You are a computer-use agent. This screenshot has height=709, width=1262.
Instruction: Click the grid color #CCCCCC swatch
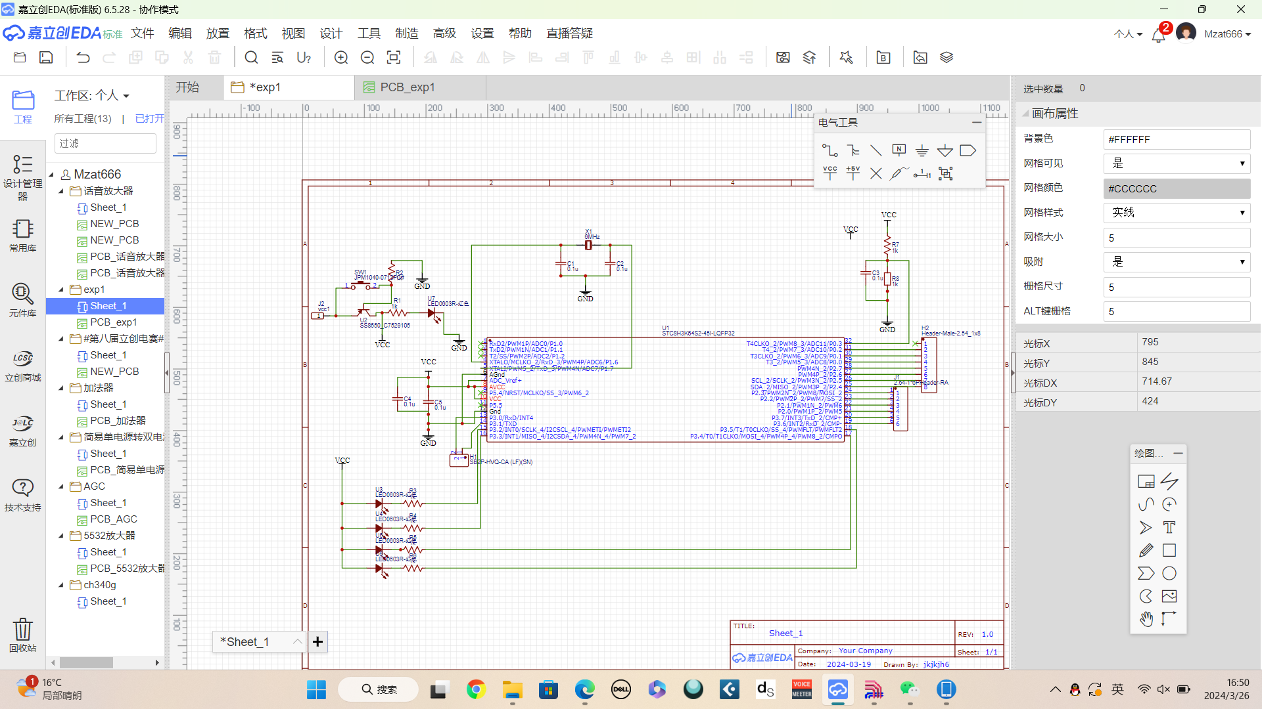[x=1177, y=188]
